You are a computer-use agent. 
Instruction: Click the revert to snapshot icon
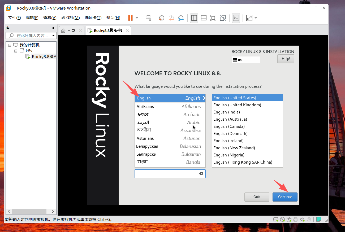[171, 18]
